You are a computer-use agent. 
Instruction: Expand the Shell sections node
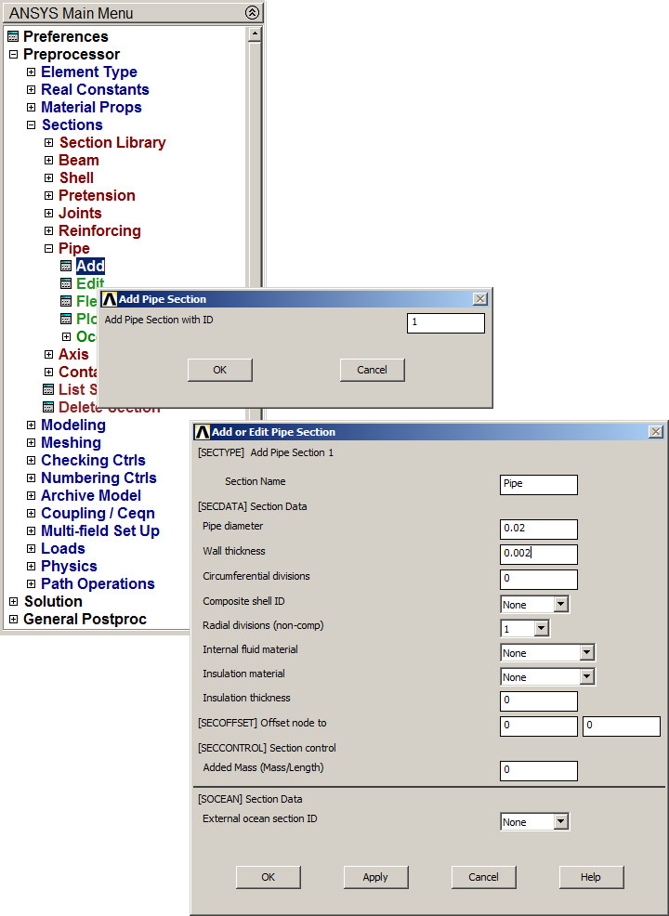[49, 177]
